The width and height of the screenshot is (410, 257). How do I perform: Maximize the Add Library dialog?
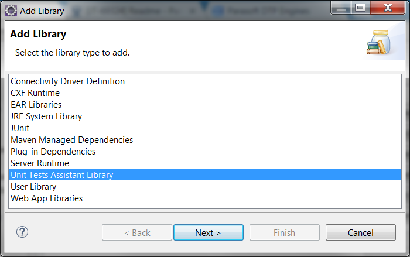click(360, 8)
